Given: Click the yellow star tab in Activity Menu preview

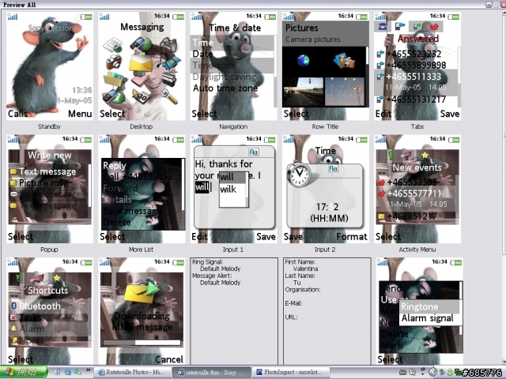Looking at the screenshot, I should tap(425, 155).
